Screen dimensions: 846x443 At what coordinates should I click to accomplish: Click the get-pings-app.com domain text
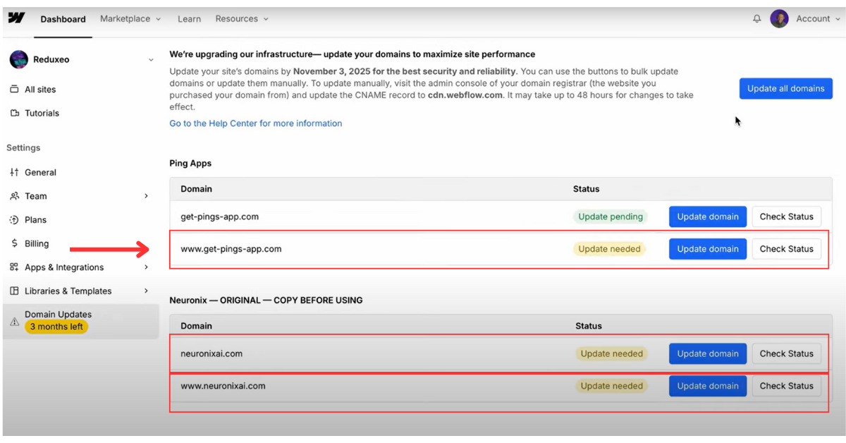219,217
